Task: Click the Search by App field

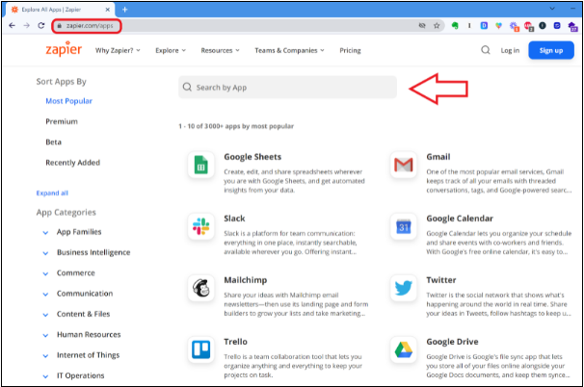Action: tap(288, 88)
